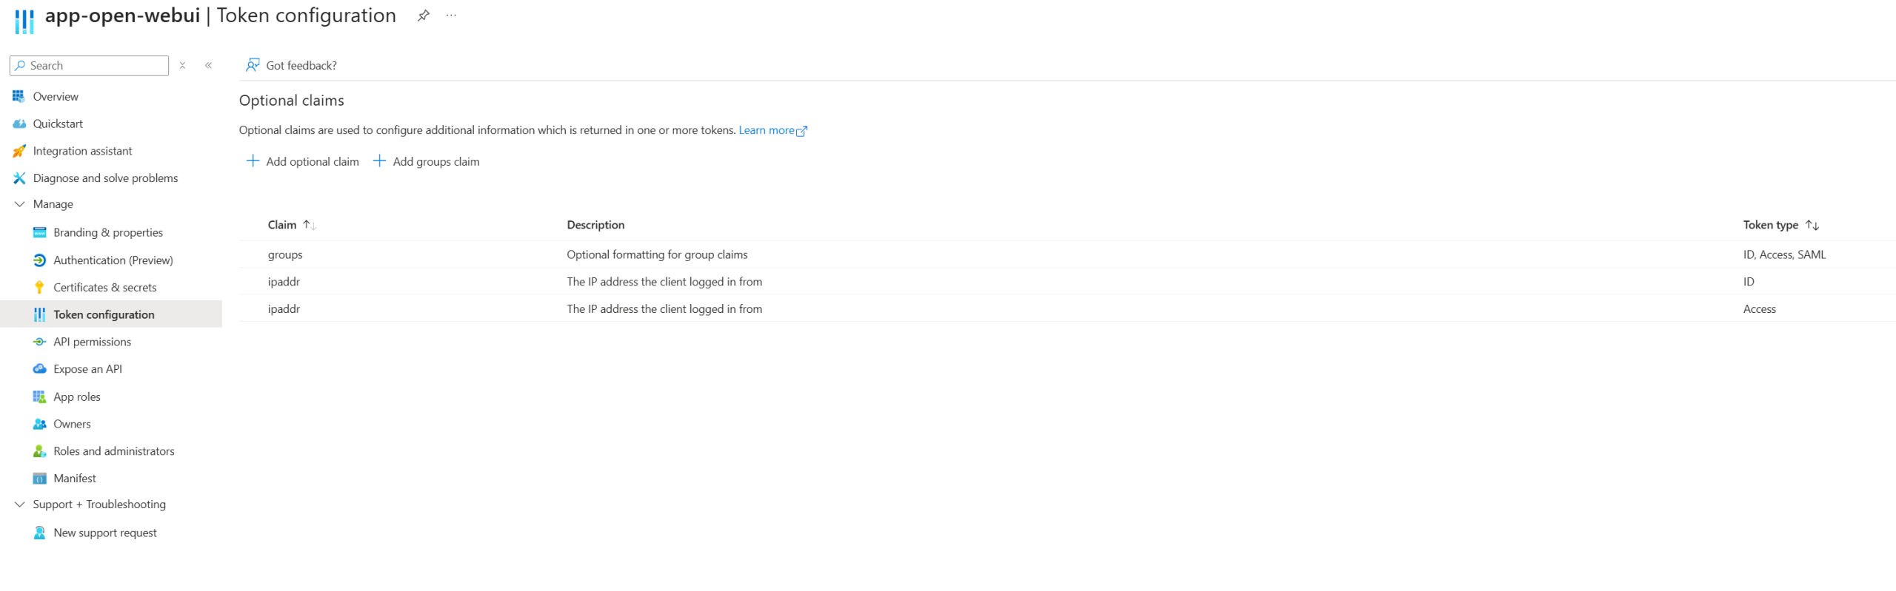Viewport: 1896px width, 591px height.
Task: Click the App roles icon
Action: 40,397
